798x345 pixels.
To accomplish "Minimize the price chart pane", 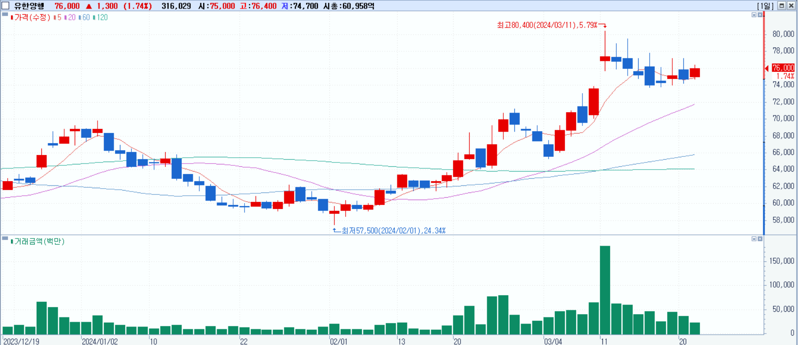I will click(754, 15).
